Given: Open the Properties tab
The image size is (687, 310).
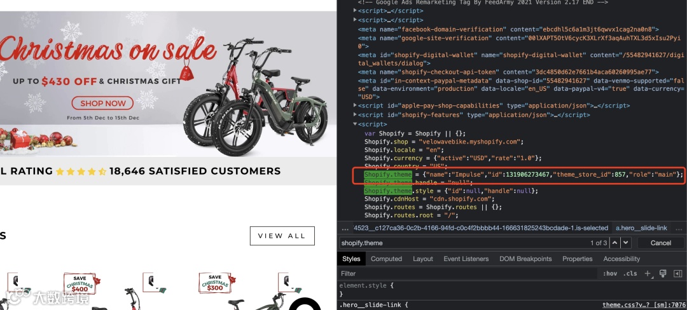Looking at the screenshot, I should click(x=578, y=259).
